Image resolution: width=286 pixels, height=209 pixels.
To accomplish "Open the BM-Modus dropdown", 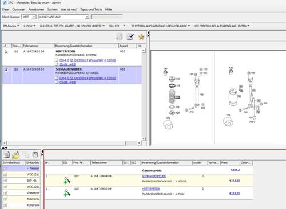I will pos(11,26).
